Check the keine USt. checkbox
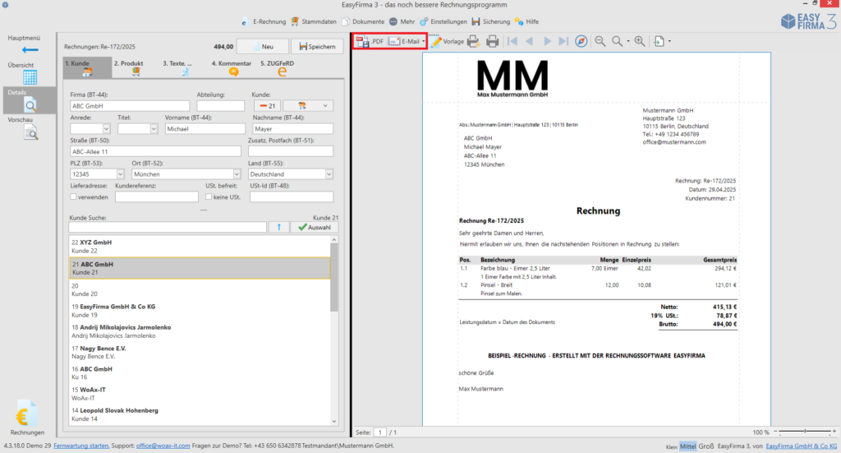 click(x=209, y=197)
